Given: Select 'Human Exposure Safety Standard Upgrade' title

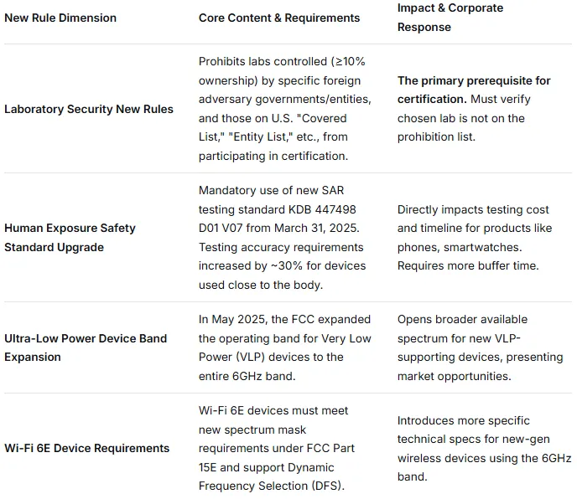Looking at the screenshot, I should pyautogui.click(x=70, y=237).
